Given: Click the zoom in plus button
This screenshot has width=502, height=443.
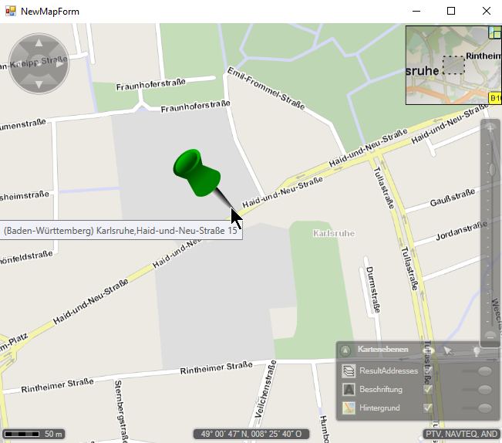Looking at the screenshot, I should 490,129.
